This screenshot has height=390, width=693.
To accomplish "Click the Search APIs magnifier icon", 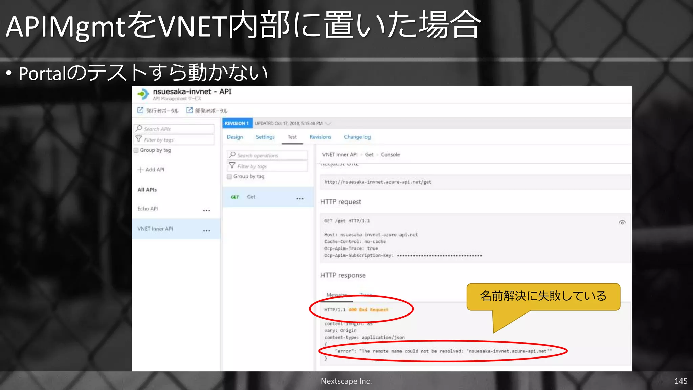I will (139, 129).
